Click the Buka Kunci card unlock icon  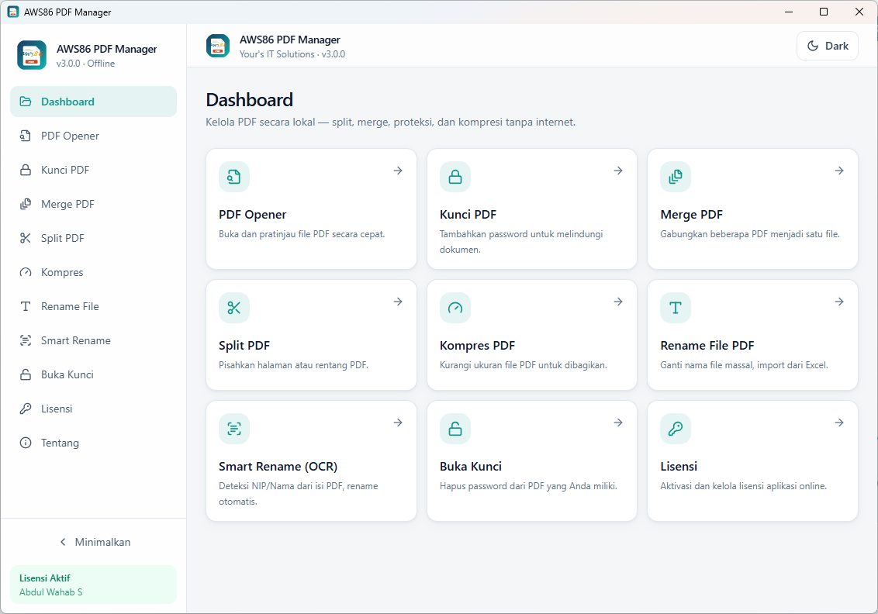click(x=455, y=429)
